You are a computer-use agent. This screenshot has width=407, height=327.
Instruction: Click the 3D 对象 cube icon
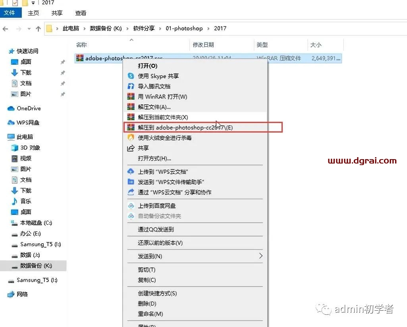pos(15,148)
